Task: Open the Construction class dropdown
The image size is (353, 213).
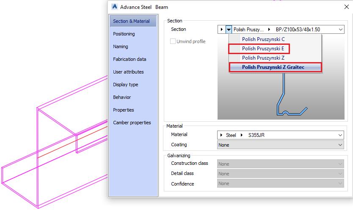Action: [281, 164]
